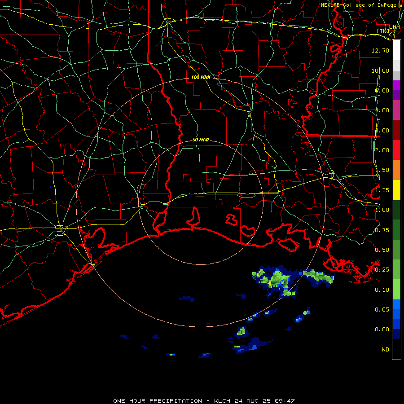Pick the pink swatch beside 4.00
This screenshot has height=404, width=404.
396,110
